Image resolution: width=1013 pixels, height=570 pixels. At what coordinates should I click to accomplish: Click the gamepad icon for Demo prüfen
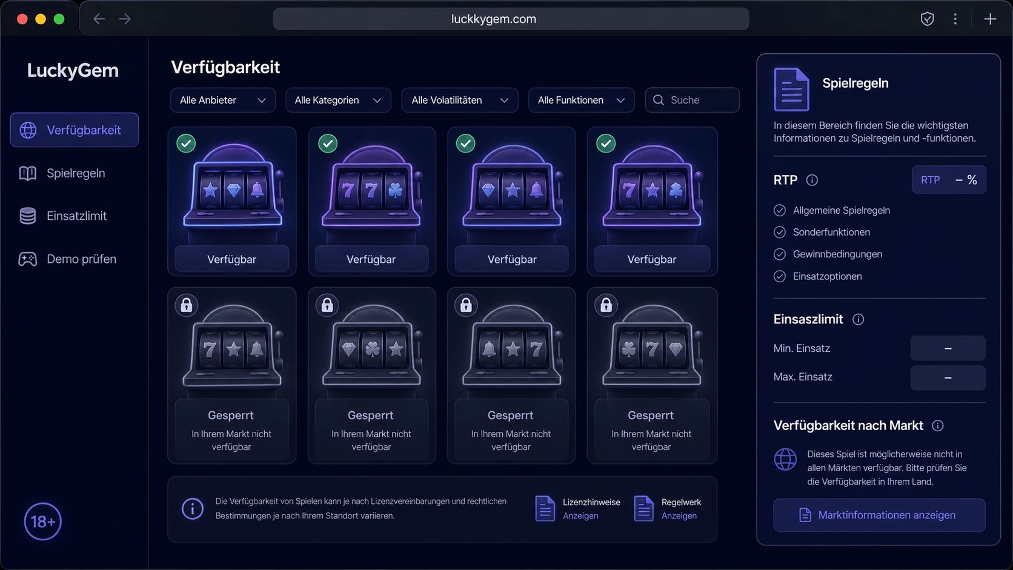tap(28, 259)
